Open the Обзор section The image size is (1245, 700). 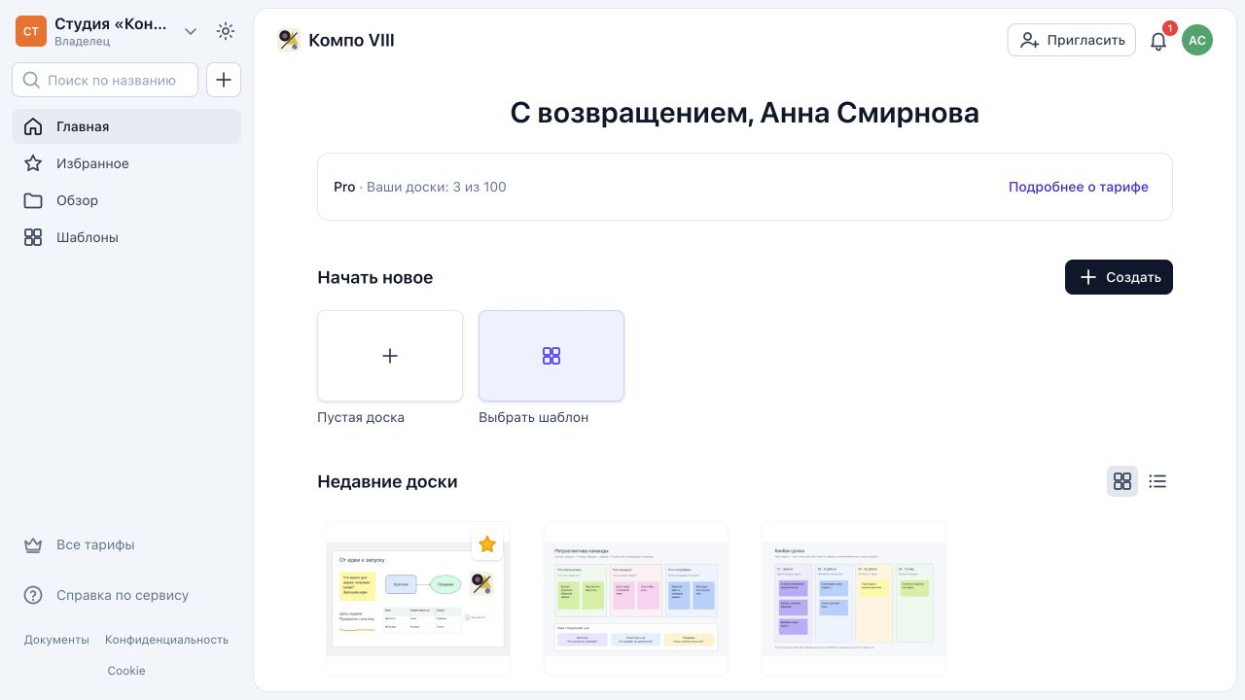(126, 200)
